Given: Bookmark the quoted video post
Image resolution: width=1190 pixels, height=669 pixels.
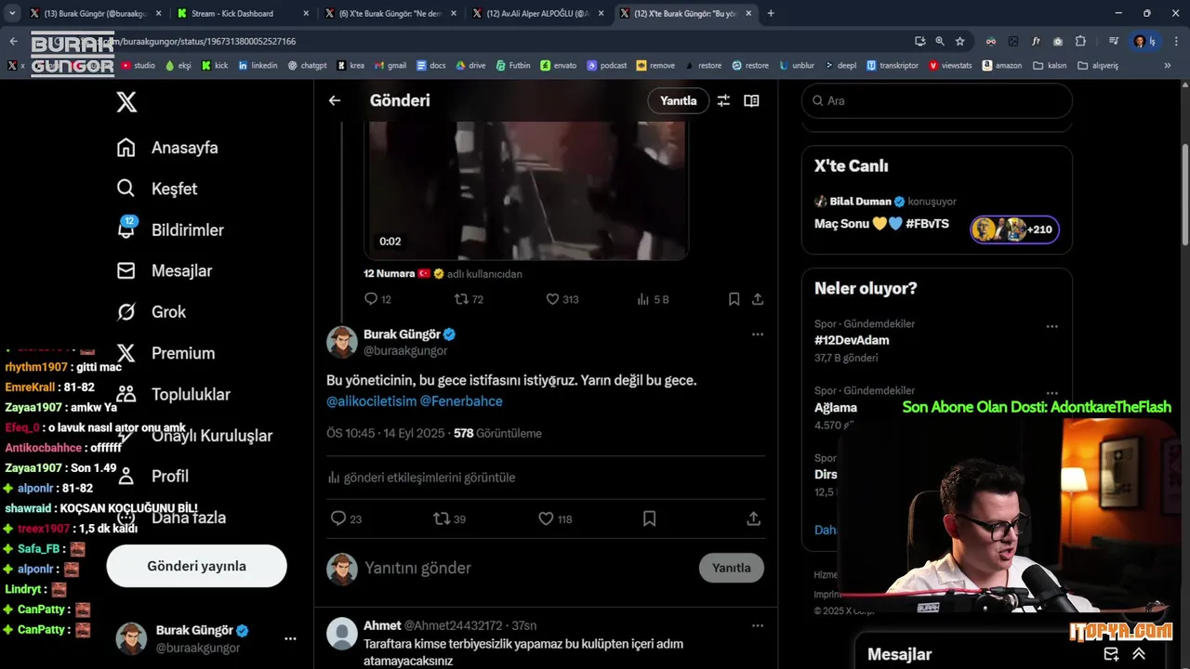Looking at the screenshot, I should coord(734,299).
